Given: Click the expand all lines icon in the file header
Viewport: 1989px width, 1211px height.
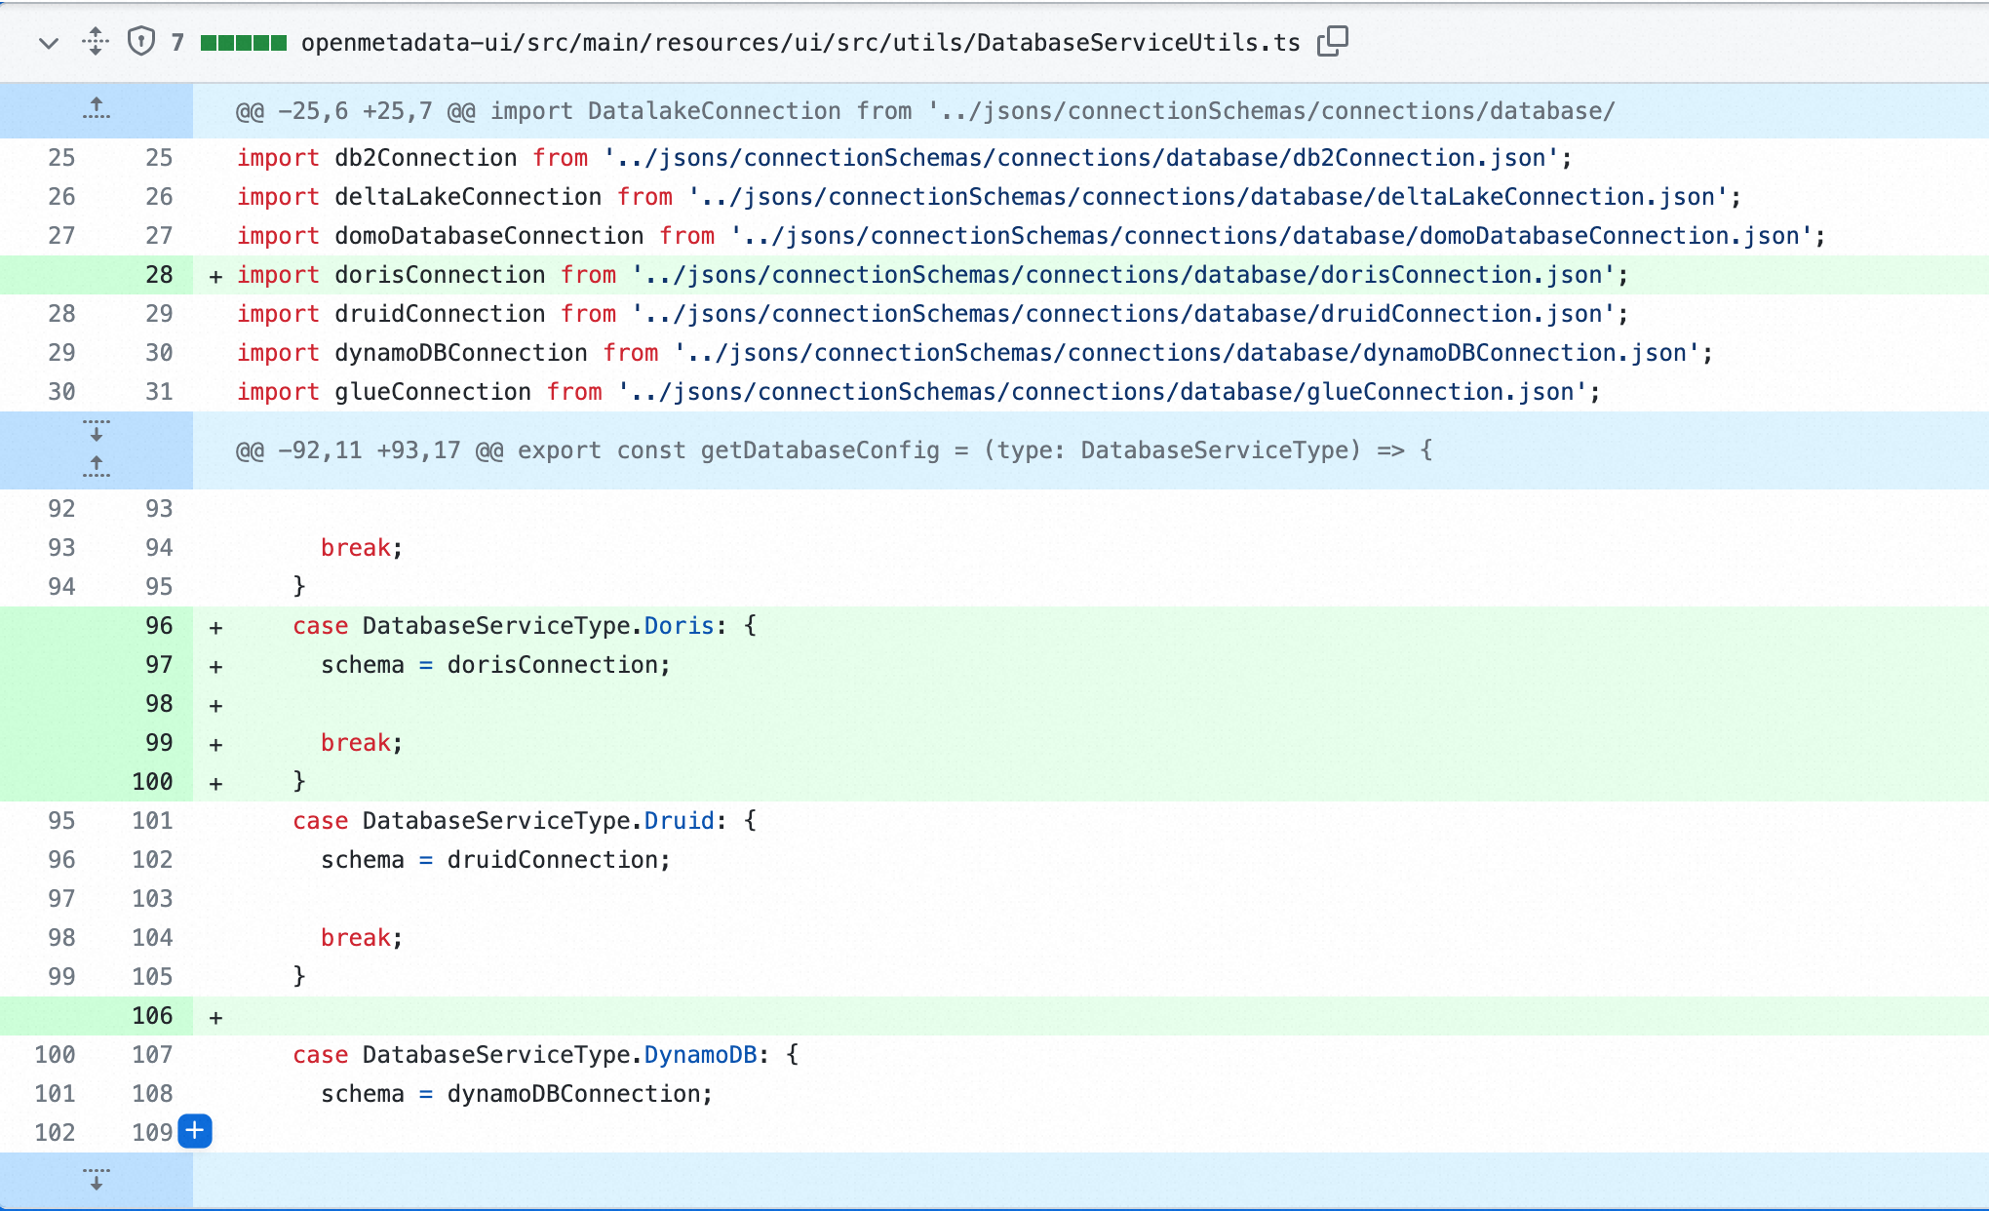Looking at the screenshot, I should tap(95, 42).
